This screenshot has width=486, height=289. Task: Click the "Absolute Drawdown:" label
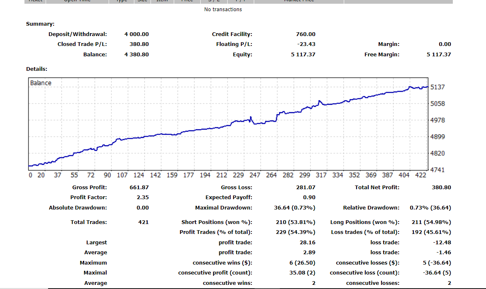click(x=78, y=207)
